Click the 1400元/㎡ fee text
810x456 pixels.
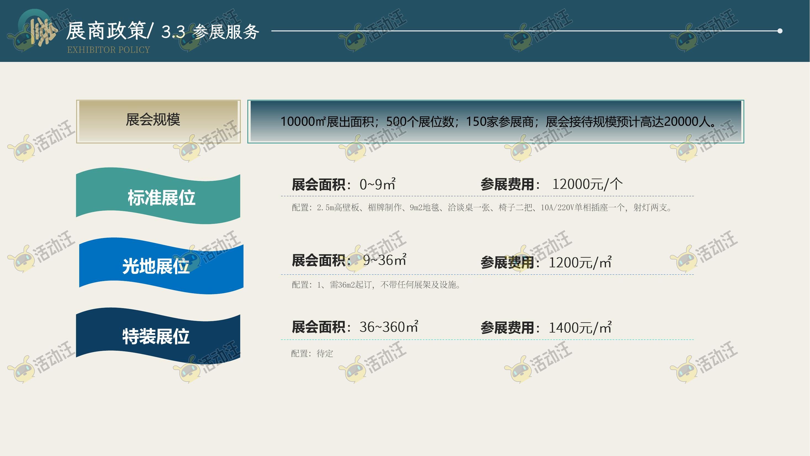click(580, 327)
